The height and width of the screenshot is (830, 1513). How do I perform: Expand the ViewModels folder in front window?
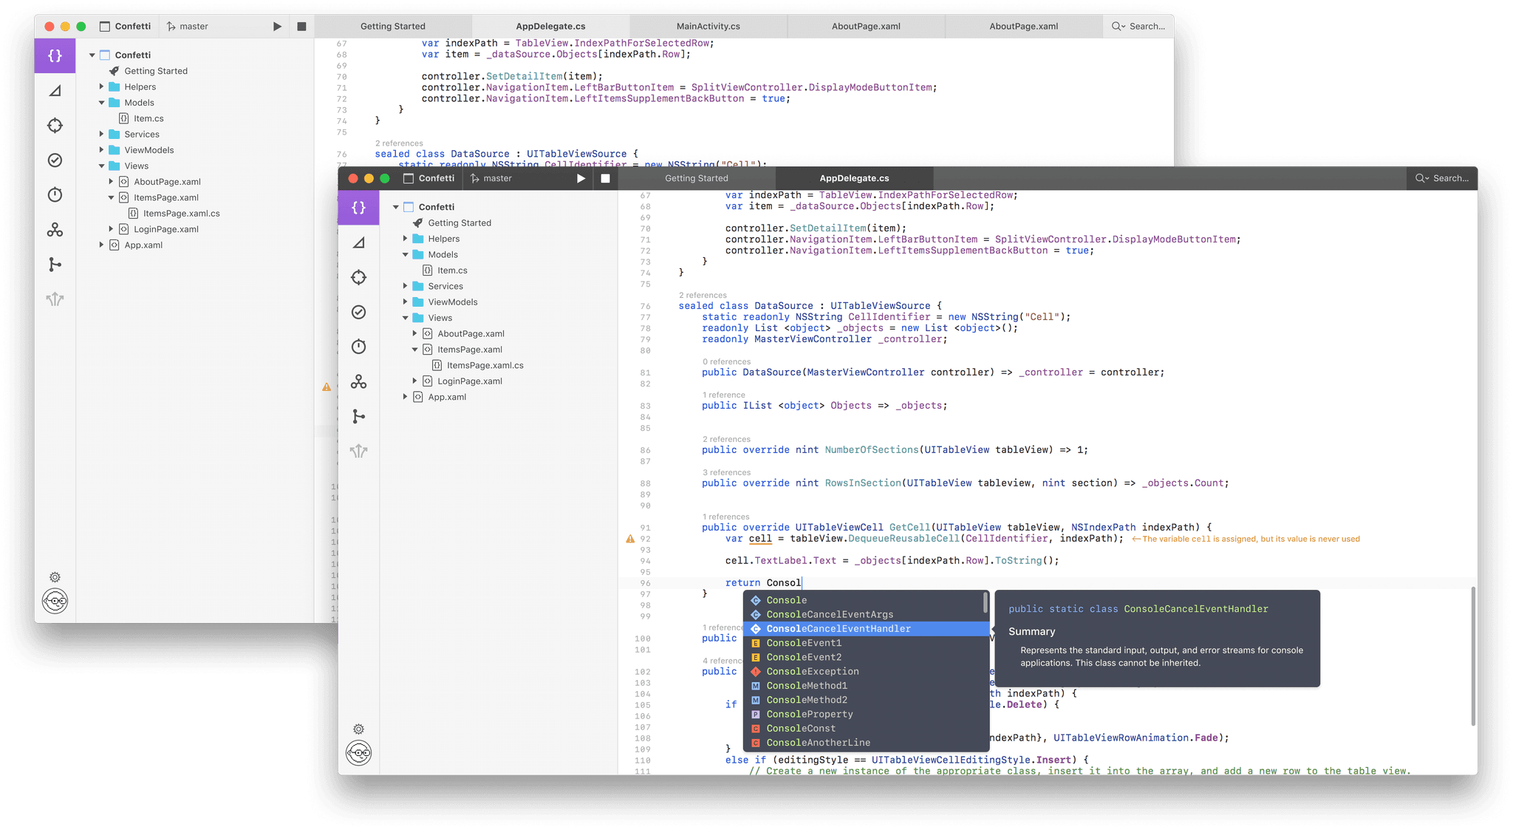[x=405, y=302]
